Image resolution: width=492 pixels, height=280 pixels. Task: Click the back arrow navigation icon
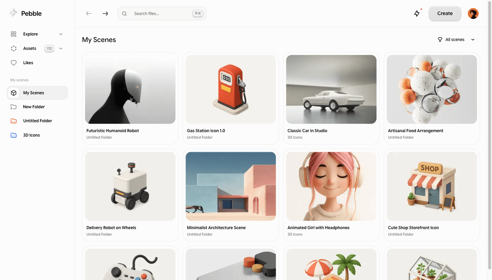point(89,14)
